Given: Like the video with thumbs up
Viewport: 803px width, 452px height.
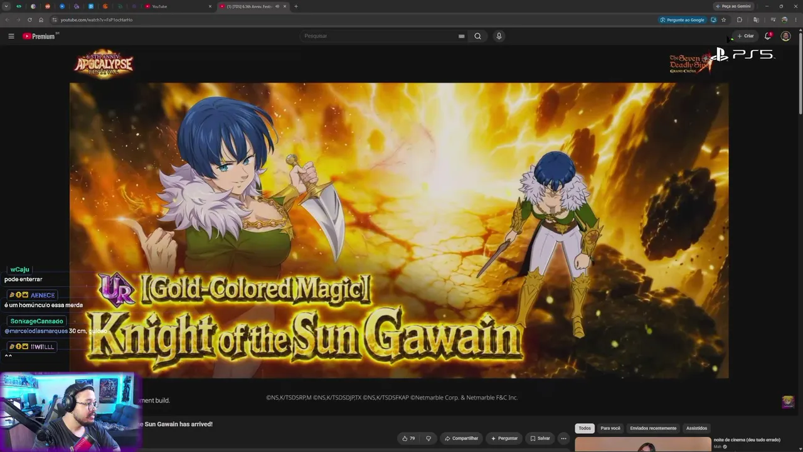Looking at the screenshot, I should [x=408, y=438].
